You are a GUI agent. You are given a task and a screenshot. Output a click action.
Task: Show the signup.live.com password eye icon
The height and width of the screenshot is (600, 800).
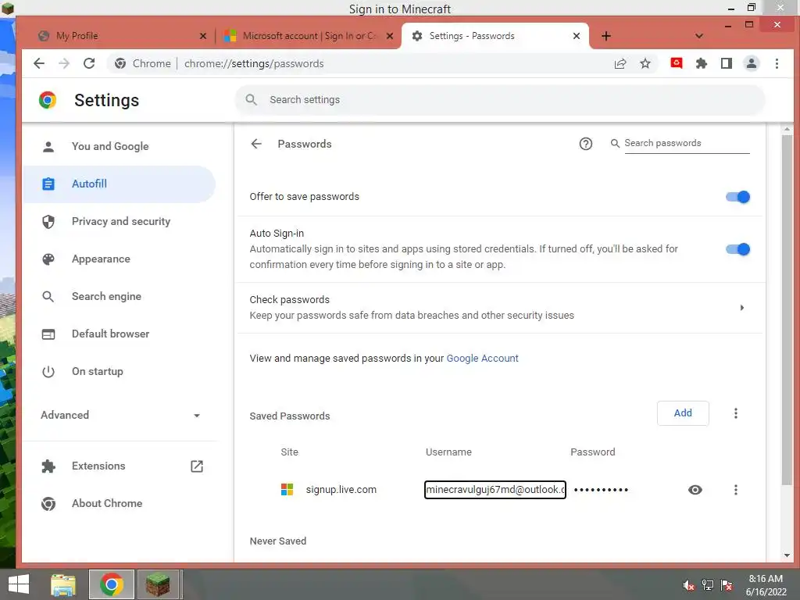click(695, 490)
